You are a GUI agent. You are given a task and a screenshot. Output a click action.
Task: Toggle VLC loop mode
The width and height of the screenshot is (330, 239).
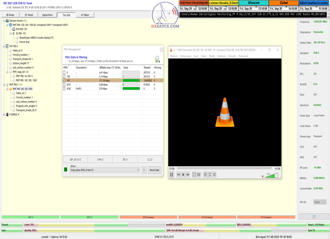(x=210, y=174)
